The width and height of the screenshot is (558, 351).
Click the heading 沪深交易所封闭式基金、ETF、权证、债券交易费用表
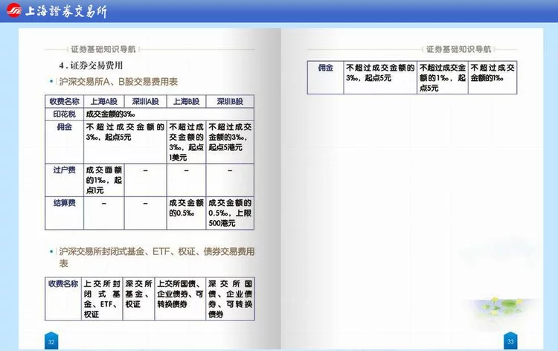[156, 257]
